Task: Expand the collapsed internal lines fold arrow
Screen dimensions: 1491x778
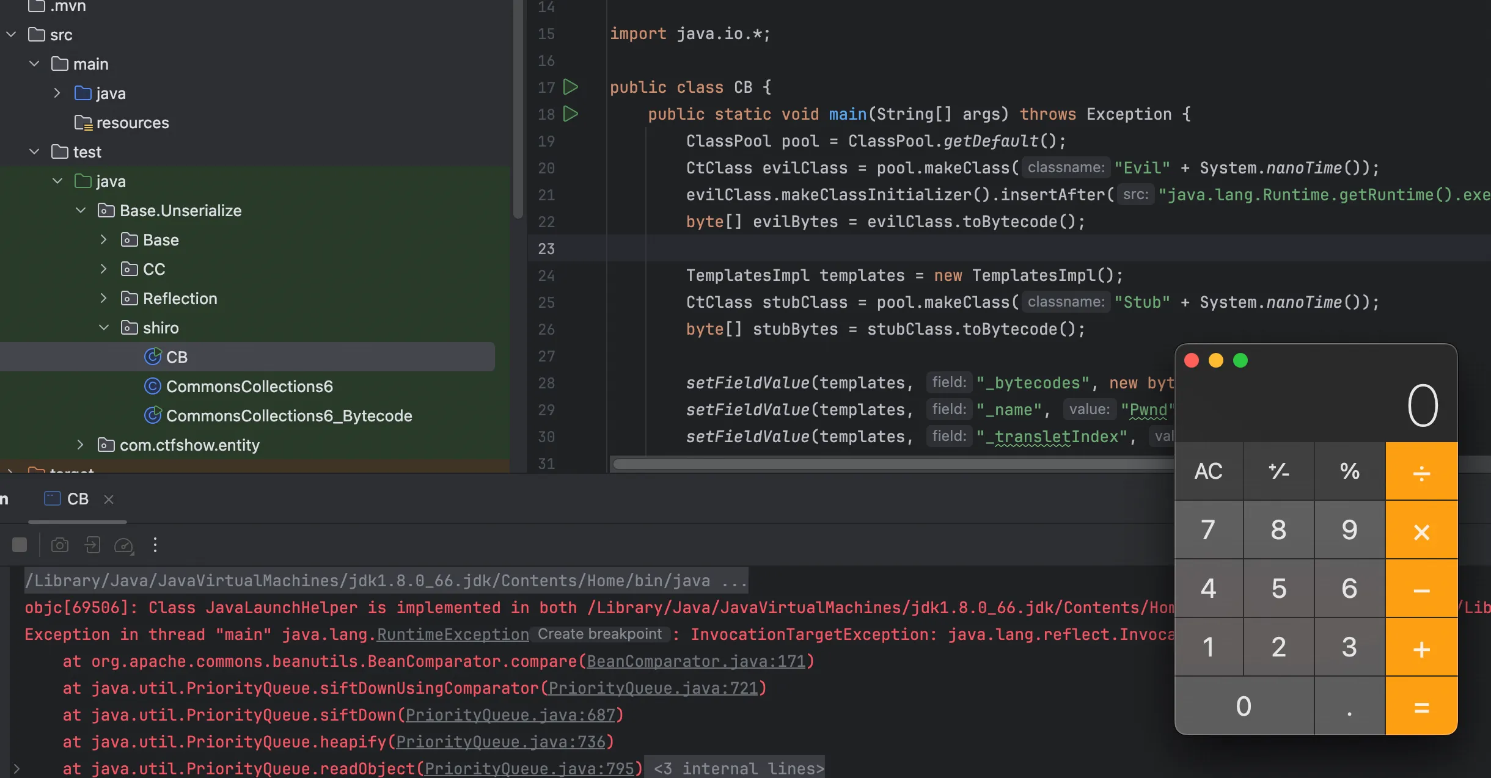Action: click(x=16, y=768)
